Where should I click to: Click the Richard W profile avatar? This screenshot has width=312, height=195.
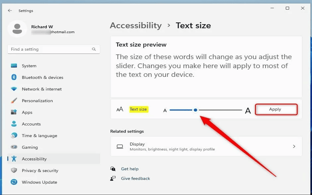point(17,29)
